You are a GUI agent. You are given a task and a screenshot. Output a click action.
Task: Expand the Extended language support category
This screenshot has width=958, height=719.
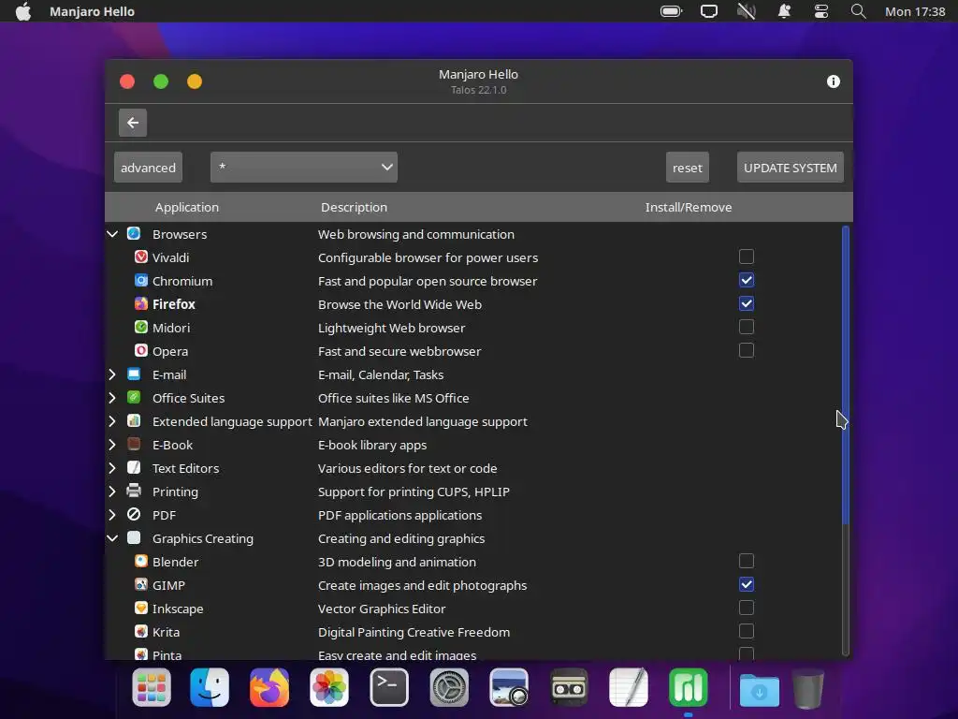[x=112, y=420]
